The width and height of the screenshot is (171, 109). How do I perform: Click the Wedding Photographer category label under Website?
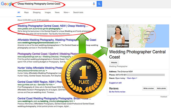(x=118, y=66)
